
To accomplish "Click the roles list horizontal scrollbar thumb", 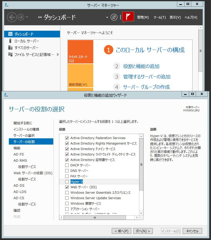I will (95, 217).
